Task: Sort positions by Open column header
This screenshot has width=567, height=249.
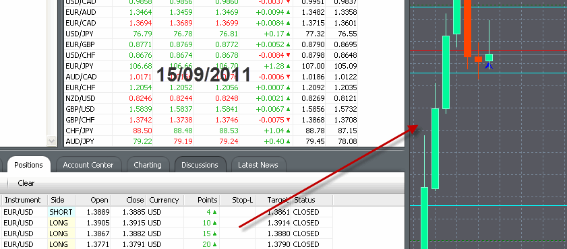Action: 93,200
